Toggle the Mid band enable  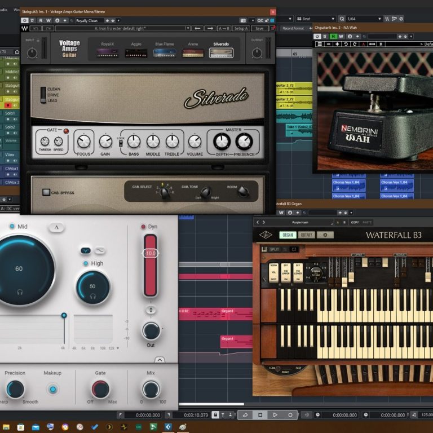point(11,227)
